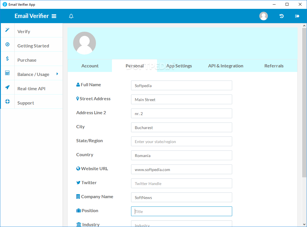Click the vertical scrollbar thumb

pyautogui.click(x=304, y=103)
